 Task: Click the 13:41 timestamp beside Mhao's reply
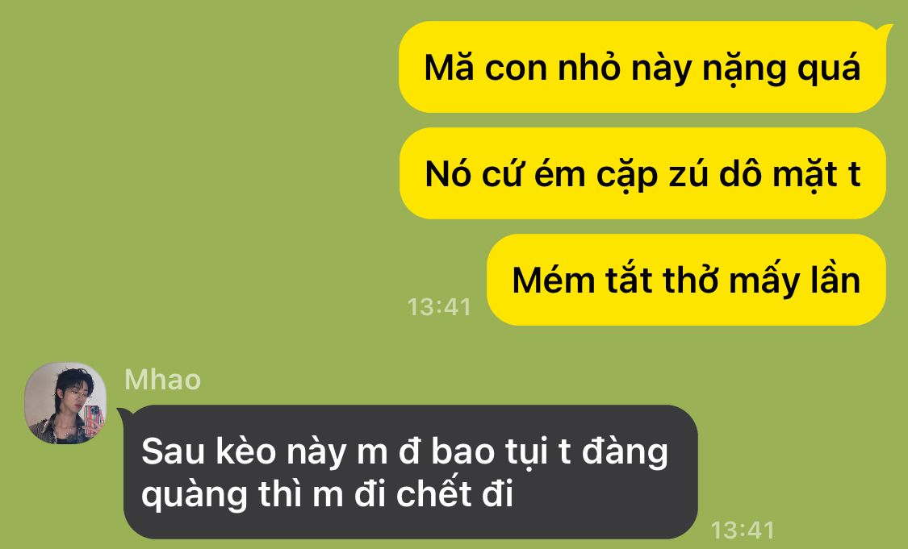click(x=743, y=530)
